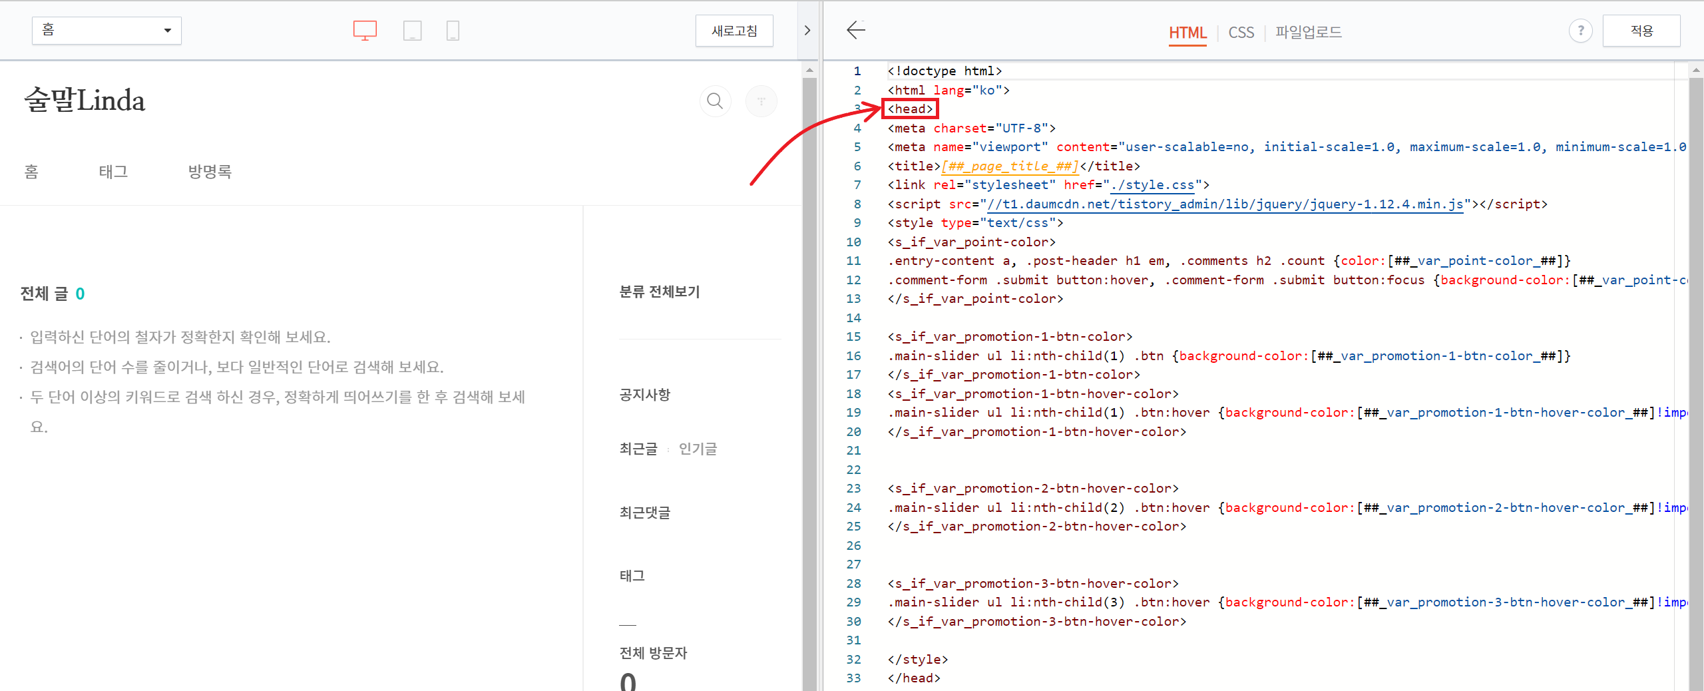Select the HTML tab

point(1187,32)
